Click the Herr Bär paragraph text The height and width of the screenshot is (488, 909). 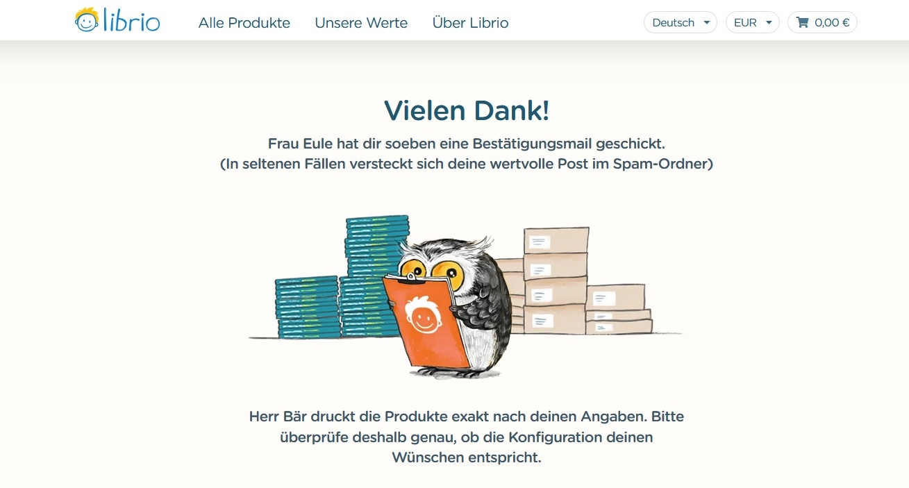(467, 437)
